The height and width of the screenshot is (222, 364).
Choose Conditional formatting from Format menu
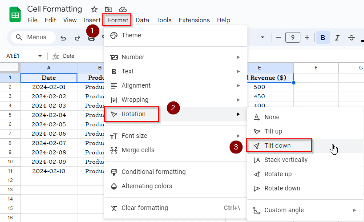pyautogui.click(x=154, y=172)
